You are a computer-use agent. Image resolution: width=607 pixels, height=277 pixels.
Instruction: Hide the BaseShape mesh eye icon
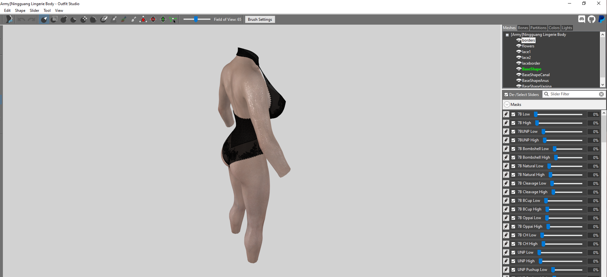[519, 69]
